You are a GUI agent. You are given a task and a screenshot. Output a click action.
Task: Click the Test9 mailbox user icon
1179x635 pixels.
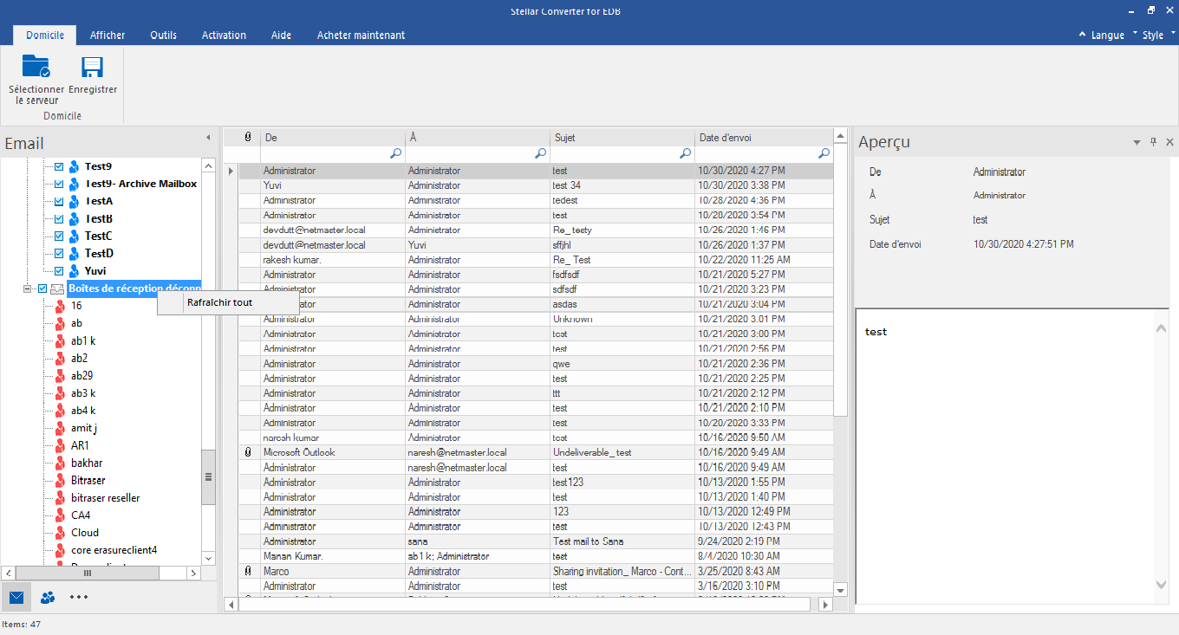[x=75, y=166]
